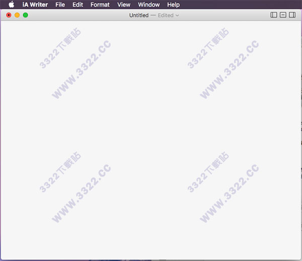Open the View menu
The height and width of the screenshot is (261, 302).
pos(124,5)
